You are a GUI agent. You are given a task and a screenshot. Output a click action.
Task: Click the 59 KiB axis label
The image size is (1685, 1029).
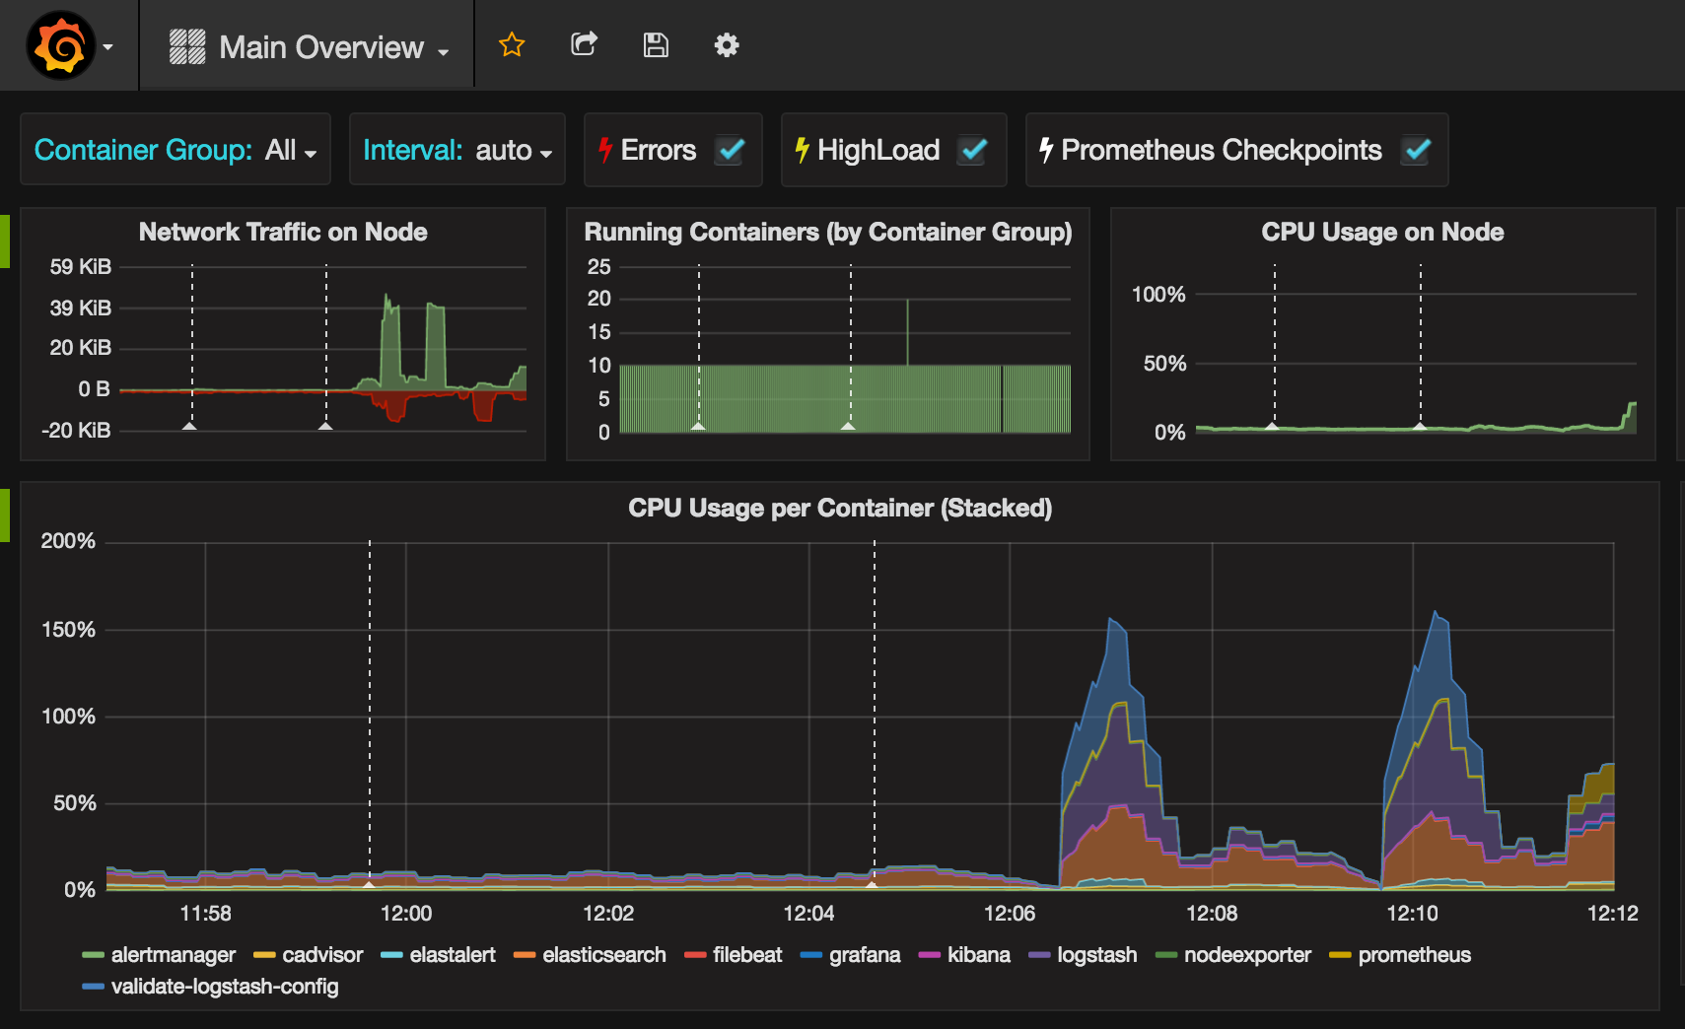tap(81, 267)
